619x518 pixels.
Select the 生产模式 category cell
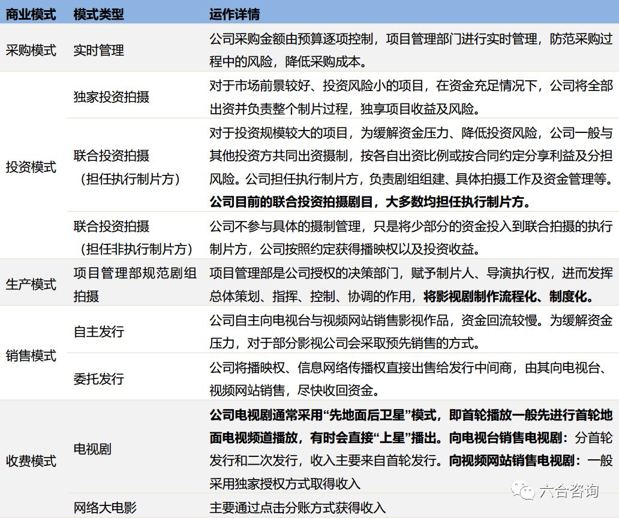tap(31, 284)
